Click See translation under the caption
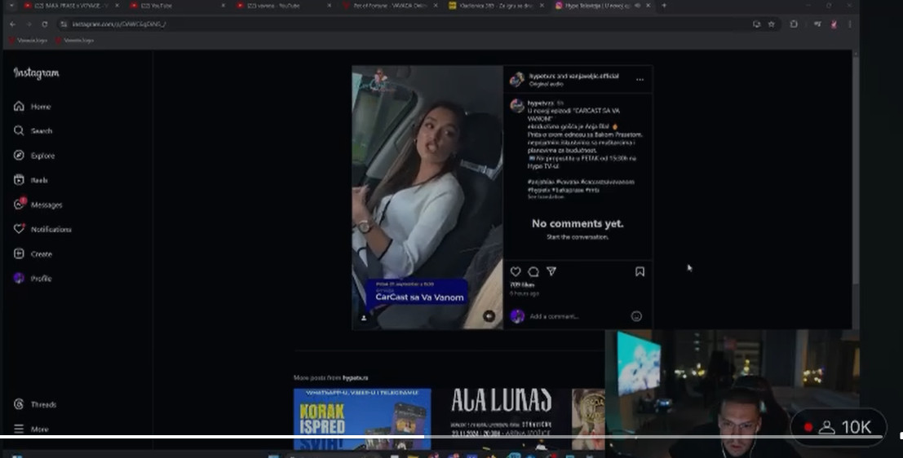The image size is (903, 458). 545,197
